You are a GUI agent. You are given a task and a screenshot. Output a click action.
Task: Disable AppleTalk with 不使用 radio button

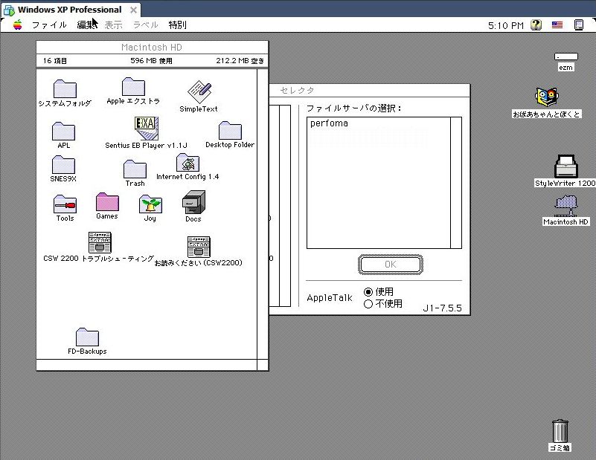click(368, 304)
